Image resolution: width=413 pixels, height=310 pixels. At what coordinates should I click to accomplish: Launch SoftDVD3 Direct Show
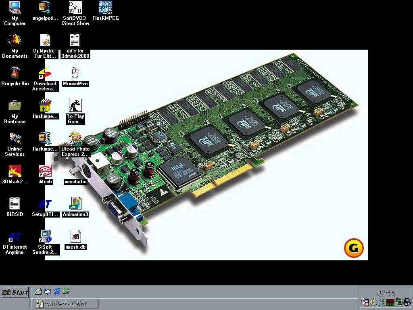click(75, 7)
